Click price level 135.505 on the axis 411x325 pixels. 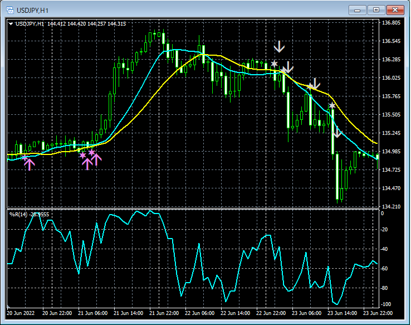click(391, 115)
